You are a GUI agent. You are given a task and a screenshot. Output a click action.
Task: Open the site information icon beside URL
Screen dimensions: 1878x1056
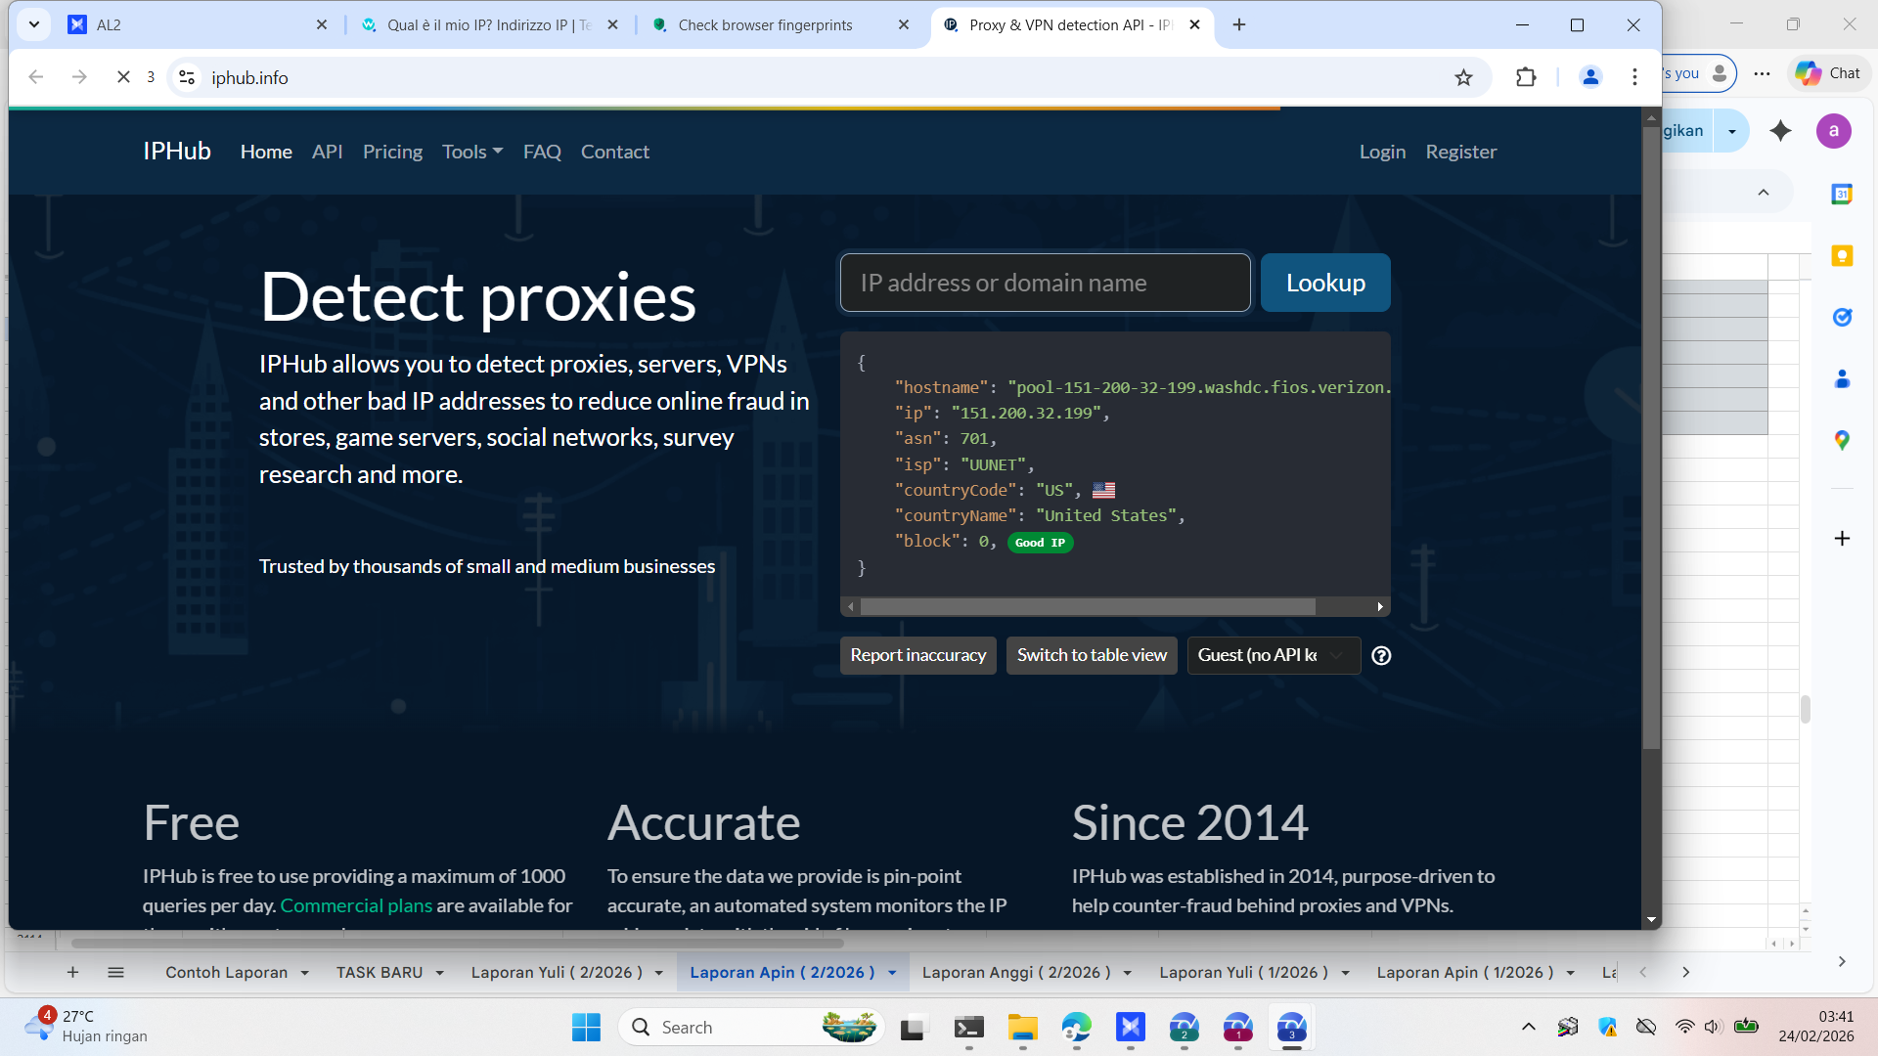point(187,77)
